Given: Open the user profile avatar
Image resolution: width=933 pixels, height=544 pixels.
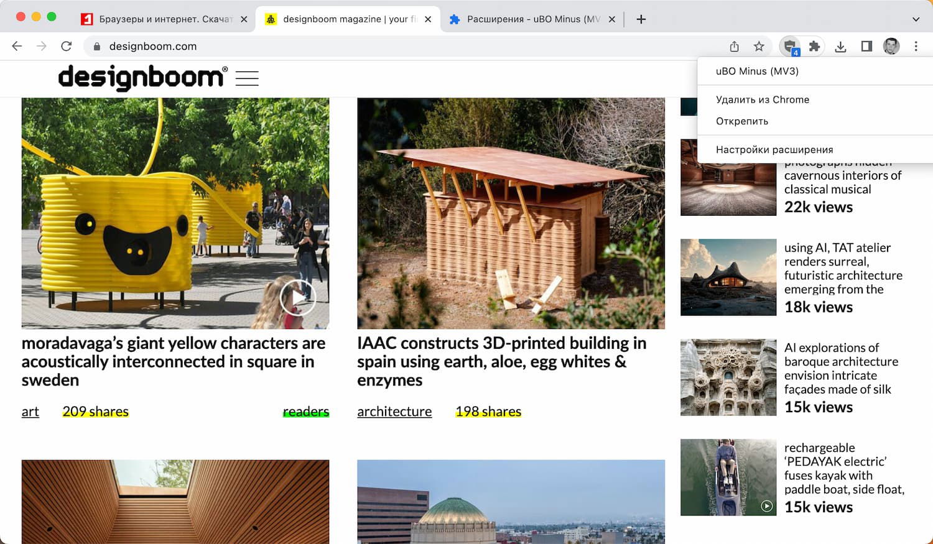Looking at the screenshot, I should (x=891, y=46).
